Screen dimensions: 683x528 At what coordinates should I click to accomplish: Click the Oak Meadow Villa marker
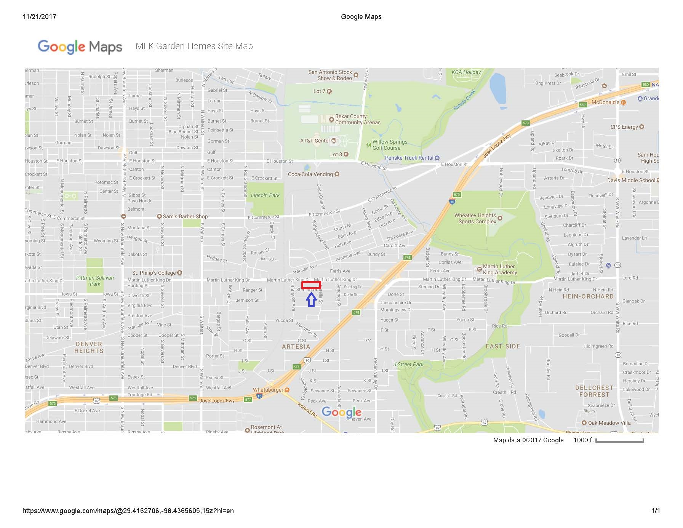point(584,423)
